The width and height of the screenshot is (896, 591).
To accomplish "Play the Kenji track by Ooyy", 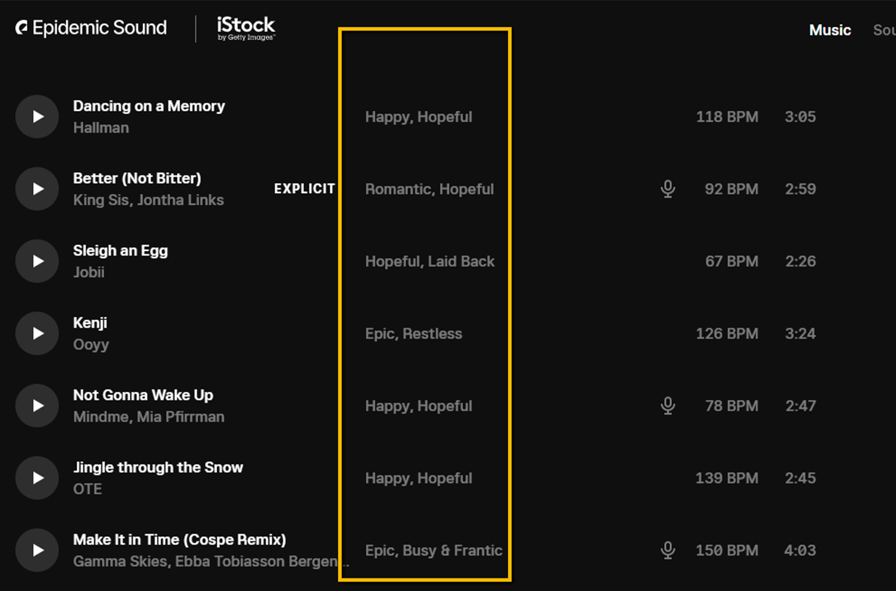I will [x=37, y=333].
